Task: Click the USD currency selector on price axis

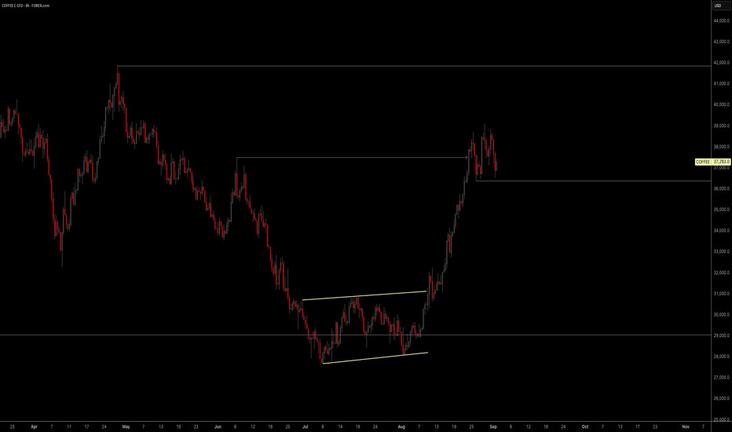Action: click(x=717, y=5)
